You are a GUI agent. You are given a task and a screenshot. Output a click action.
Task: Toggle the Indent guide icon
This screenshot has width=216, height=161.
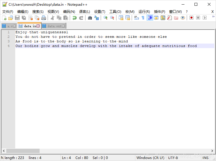click(150, 18)
